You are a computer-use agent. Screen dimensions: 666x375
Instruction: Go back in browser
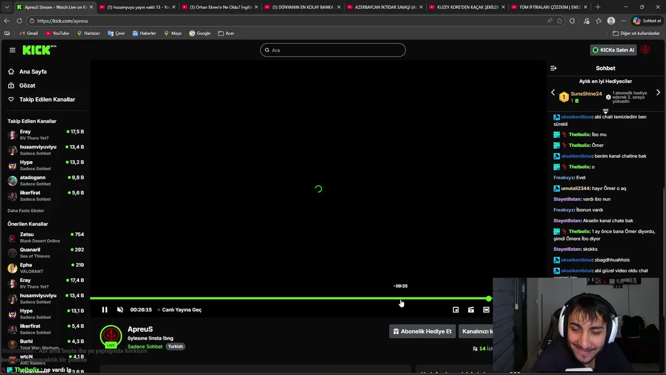point(7,21)
